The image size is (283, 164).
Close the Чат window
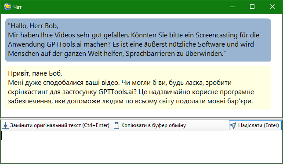(x=272, y=7)
